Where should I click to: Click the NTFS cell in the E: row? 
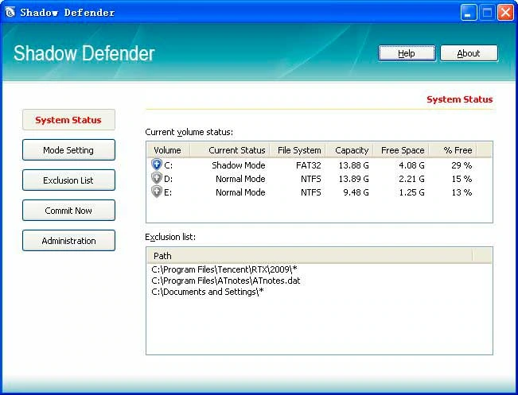[x=310, y=192]
